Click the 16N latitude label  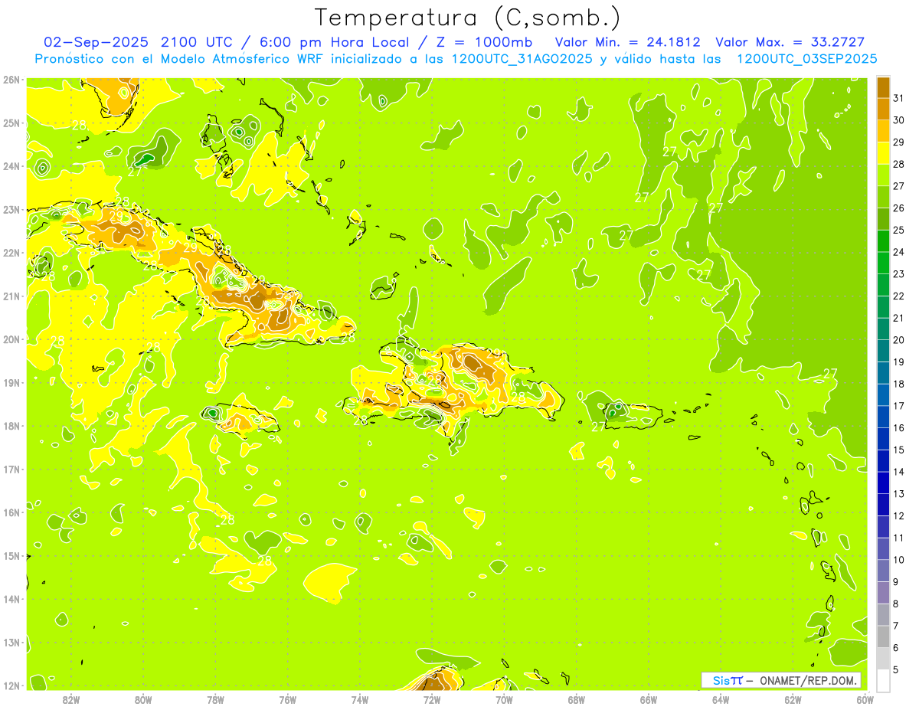11,512
